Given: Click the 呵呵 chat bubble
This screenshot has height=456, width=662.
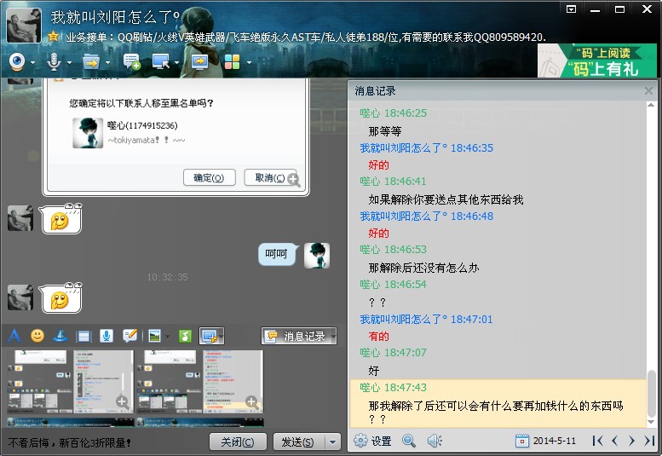Looking at the screenshot, I should [276, 254].
